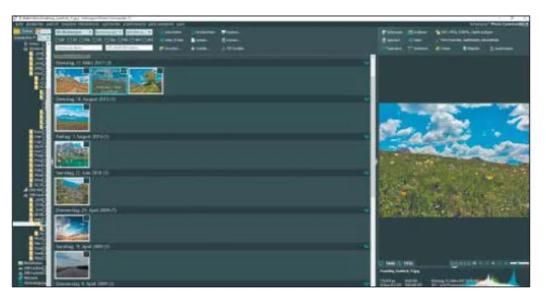546x306 pixels.
Task: Tick the checkbox on the rock formation thumbnail
Action: click(160, 71)
